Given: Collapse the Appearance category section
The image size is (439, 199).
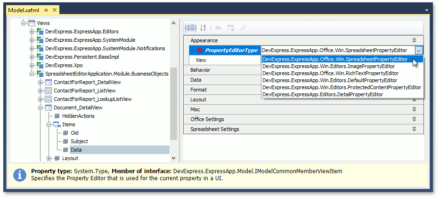Looking at the screenshot, I should pos(414,41).
